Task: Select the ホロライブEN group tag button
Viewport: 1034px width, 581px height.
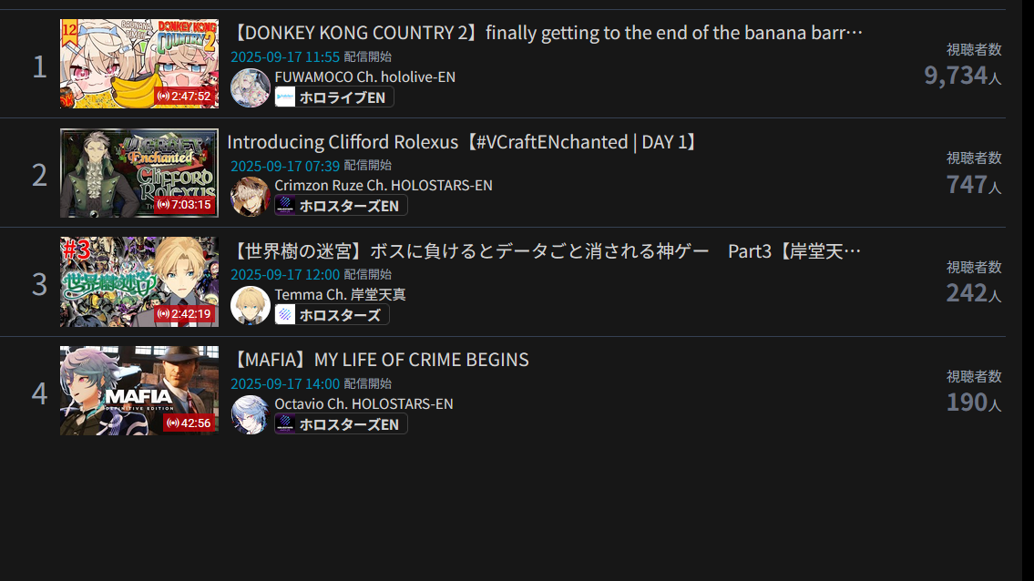Action: click(334, 97)
